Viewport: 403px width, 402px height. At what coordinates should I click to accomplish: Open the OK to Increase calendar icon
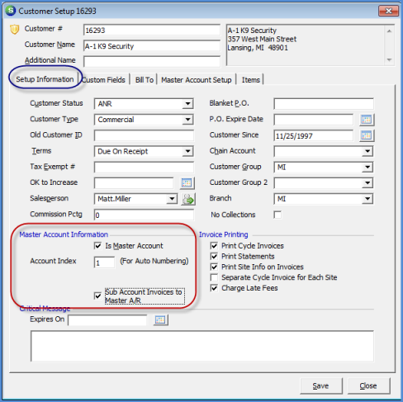click(x=187, y=183)
